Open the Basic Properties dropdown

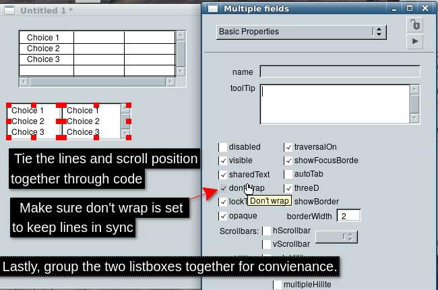click(301, 32)
